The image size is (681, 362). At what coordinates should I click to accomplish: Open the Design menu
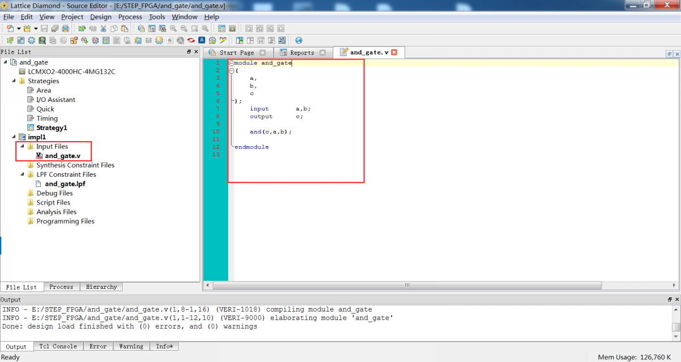[101, 17]
